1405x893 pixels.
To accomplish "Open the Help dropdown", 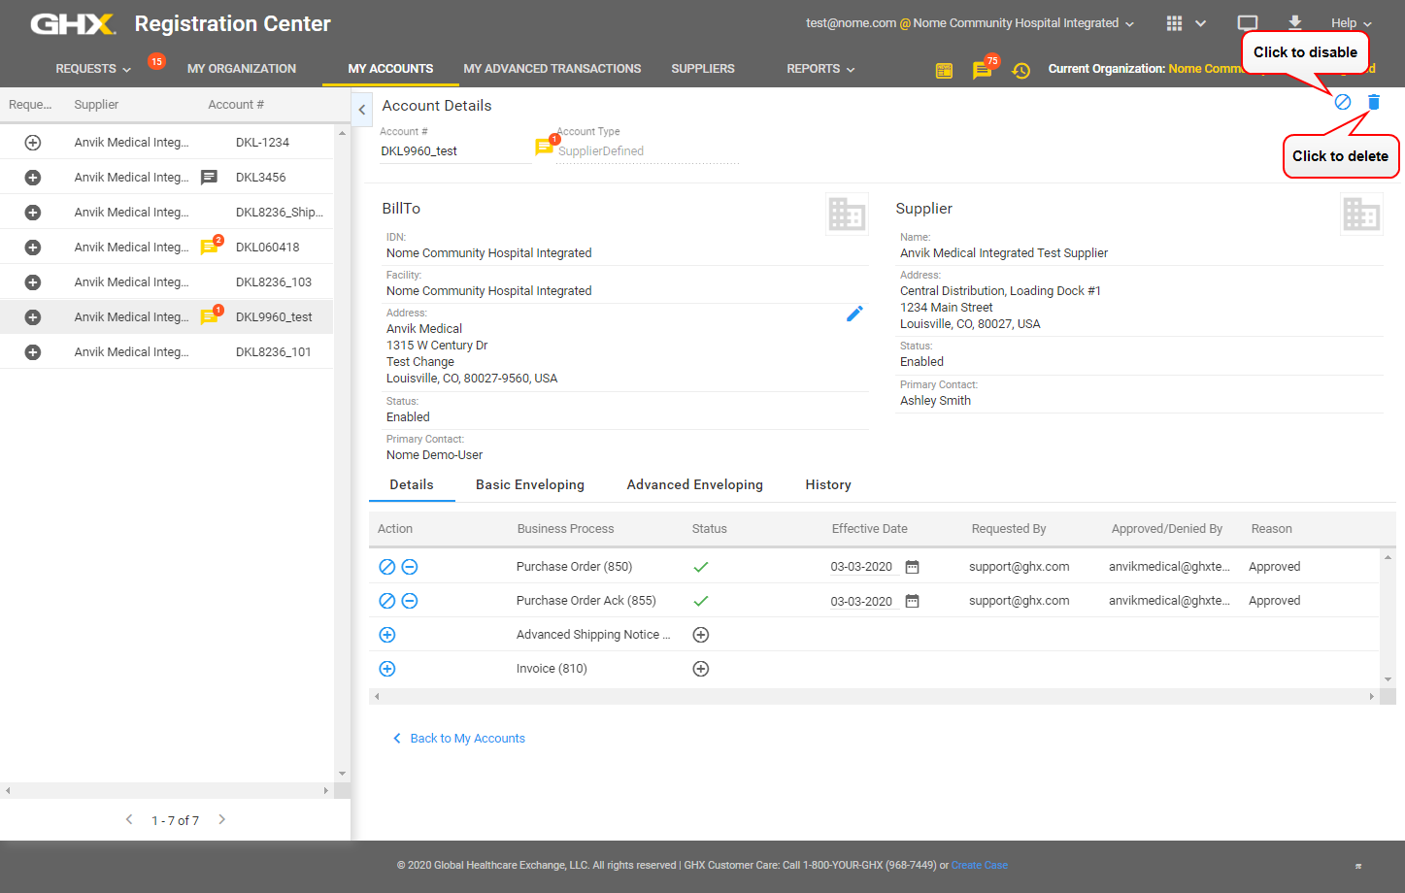I will click(1351, 23).
